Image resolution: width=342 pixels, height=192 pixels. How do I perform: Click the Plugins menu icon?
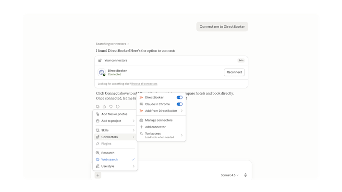click(98, 144)
